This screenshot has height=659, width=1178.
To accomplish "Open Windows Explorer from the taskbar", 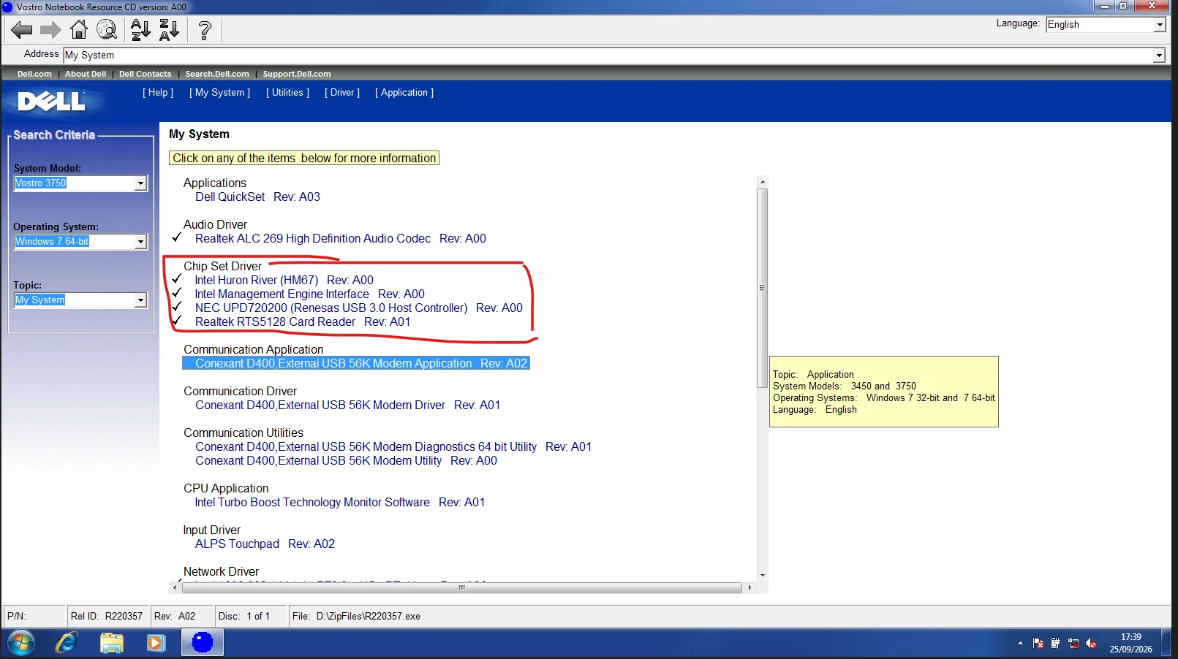I will [112, 643].
